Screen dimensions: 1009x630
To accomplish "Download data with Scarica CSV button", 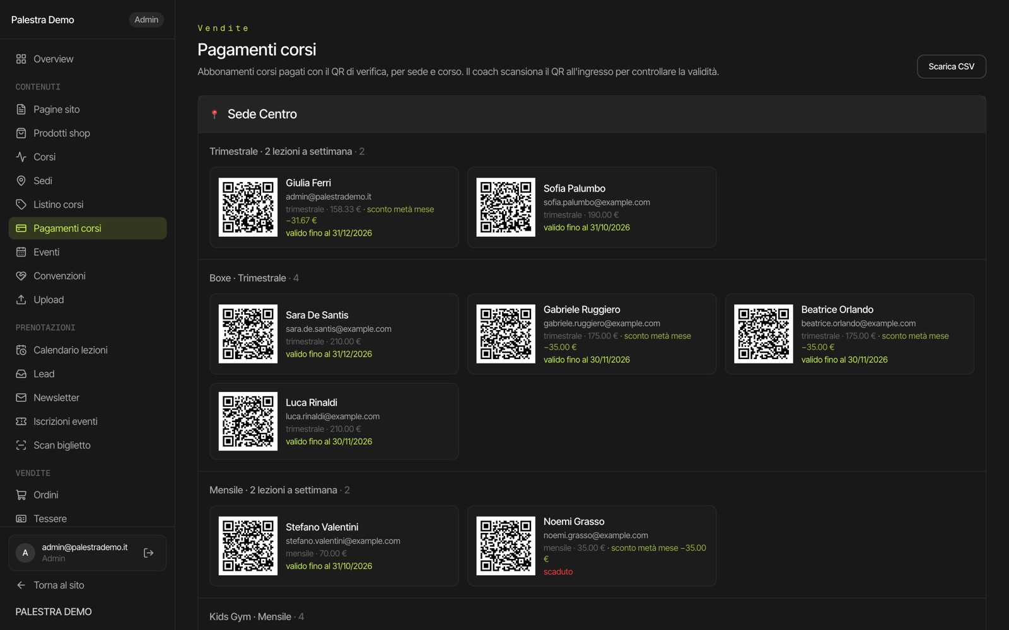I will (x=951, y=66).
